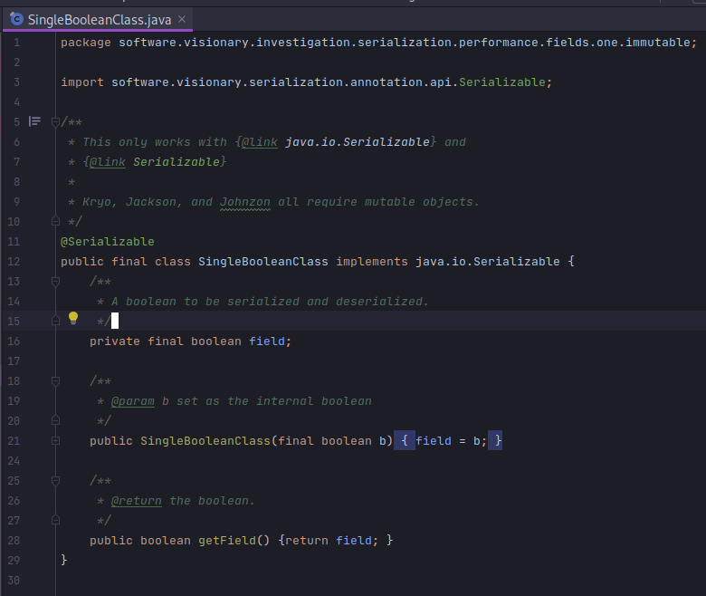Click line number 28 in the gutter
Image resolution: width=706 pixels, height=596 pixels.
tap(14, 540)
